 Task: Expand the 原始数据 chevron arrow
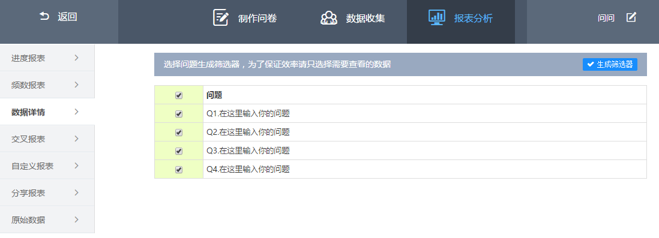[x=76, y=219]
